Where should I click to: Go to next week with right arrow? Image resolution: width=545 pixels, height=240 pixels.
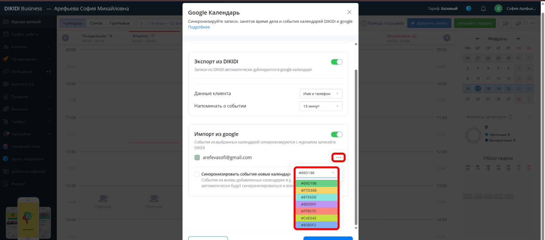[447, 38]
